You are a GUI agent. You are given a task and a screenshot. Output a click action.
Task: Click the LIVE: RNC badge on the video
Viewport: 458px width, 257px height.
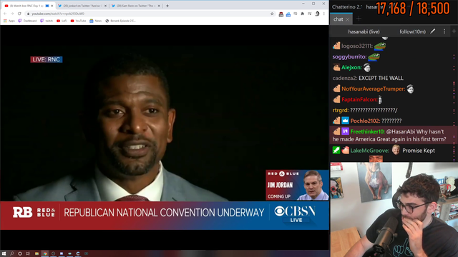tap(46, 59)
